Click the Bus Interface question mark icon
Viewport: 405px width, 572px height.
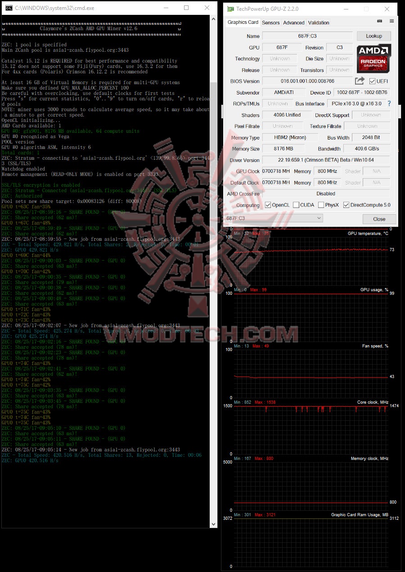pyautogui.click(x=389, y=104)
